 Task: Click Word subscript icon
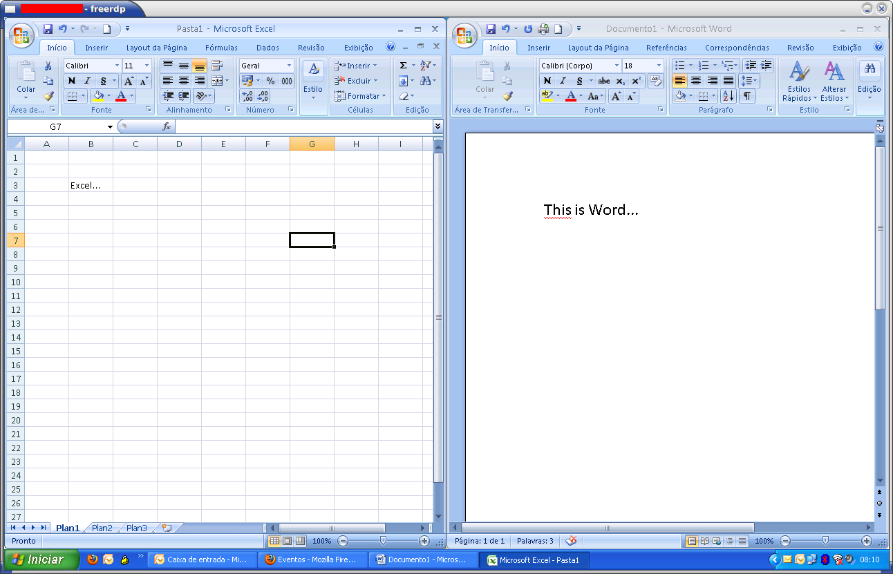point(621,81)
